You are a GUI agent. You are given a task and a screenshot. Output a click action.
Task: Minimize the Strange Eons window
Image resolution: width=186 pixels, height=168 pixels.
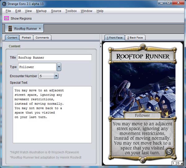pos(162,3)
